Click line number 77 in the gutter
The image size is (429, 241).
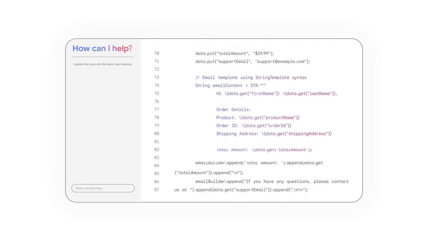point(157,110)
